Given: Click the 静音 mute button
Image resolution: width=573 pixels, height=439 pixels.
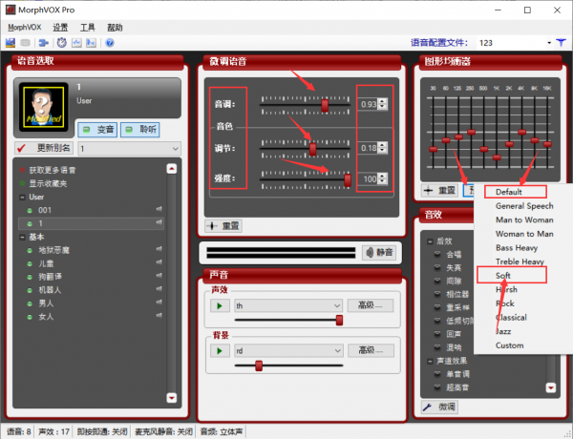Looking at the screenshot, I should [379, 252].
